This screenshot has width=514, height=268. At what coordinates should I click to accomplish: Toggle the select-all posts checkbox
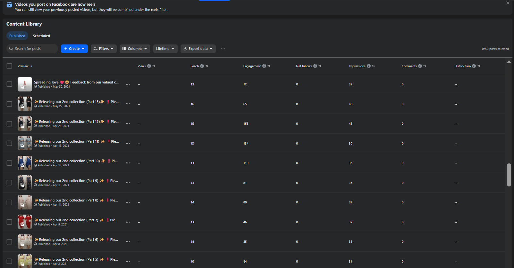9,66
